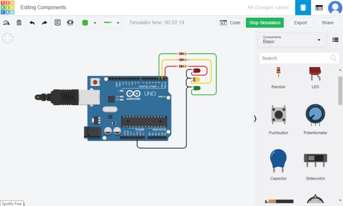
Task: Click the search magnifier icon
Action: point(333,58)
